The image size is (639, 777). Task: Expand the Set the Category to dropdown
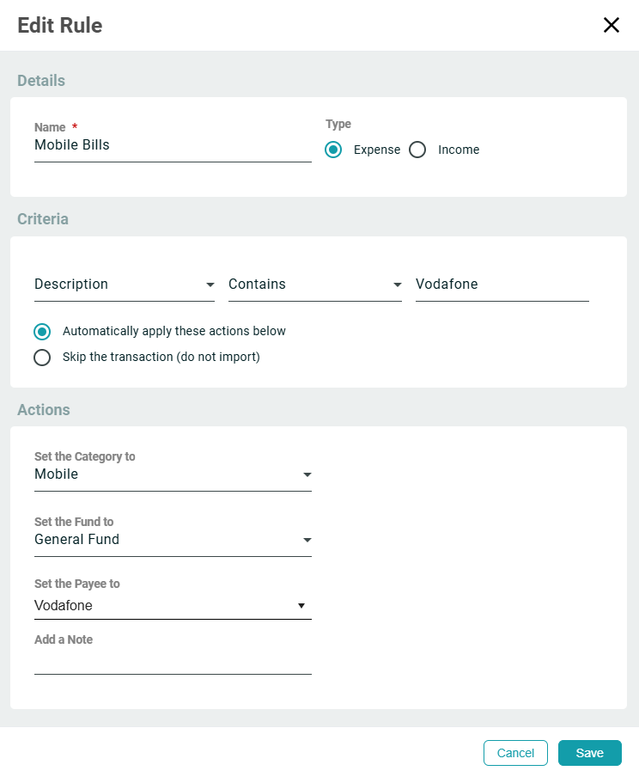pos(163,474)
